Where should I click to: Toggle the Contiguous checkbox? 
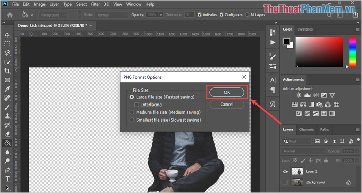pyautogui.click(x=222, y=15)
